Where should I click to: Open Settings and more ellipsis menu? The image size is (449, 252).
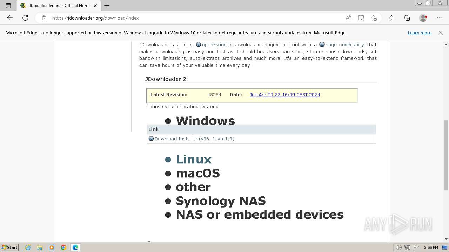[x=439, y=18]
